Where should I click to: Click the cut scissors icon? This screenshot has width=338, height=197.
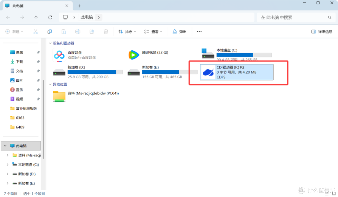pyautogui.click(x=36, y=32)
